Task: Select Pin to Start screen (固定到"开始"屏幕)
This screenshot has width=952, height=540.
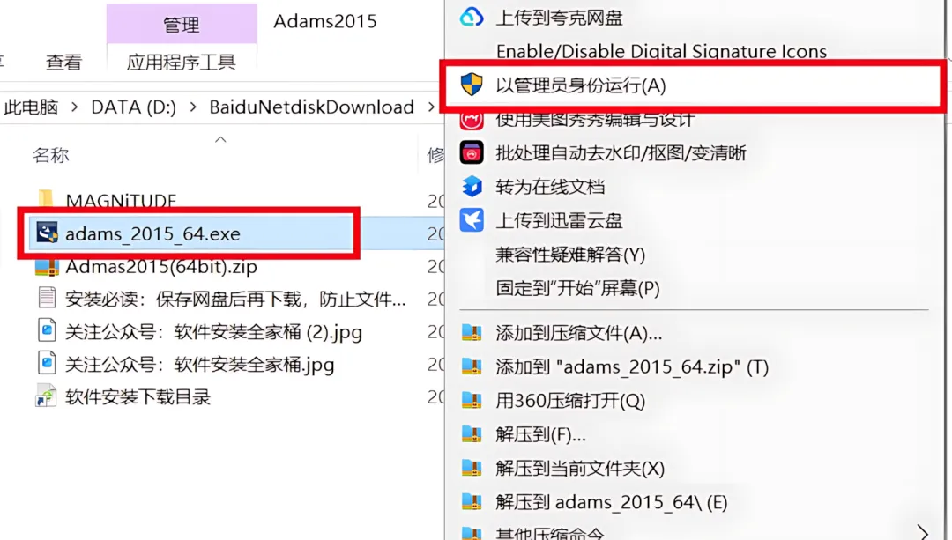Action: (577, 287)
